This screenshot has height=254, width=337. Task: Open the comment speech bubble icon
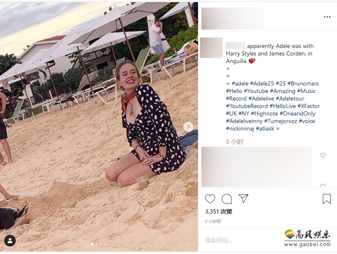[227, 199]
